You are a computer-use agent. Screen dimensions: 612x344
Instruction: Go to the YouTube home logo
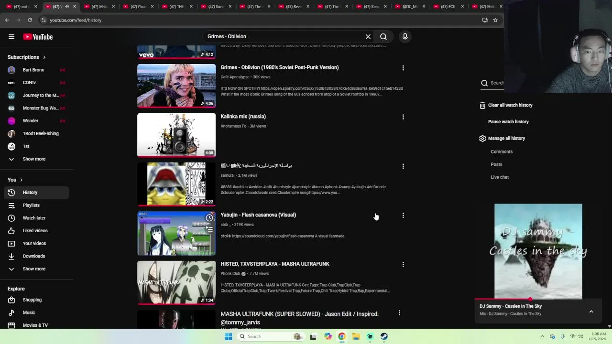(x=38, y=37)
